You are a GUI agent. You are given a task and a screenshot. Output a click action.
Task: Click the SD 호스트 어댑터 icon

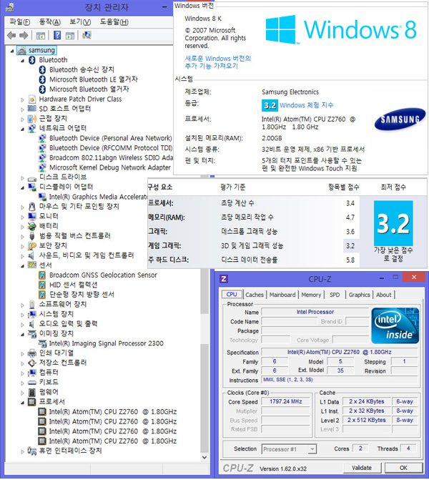tap(32, 109)
